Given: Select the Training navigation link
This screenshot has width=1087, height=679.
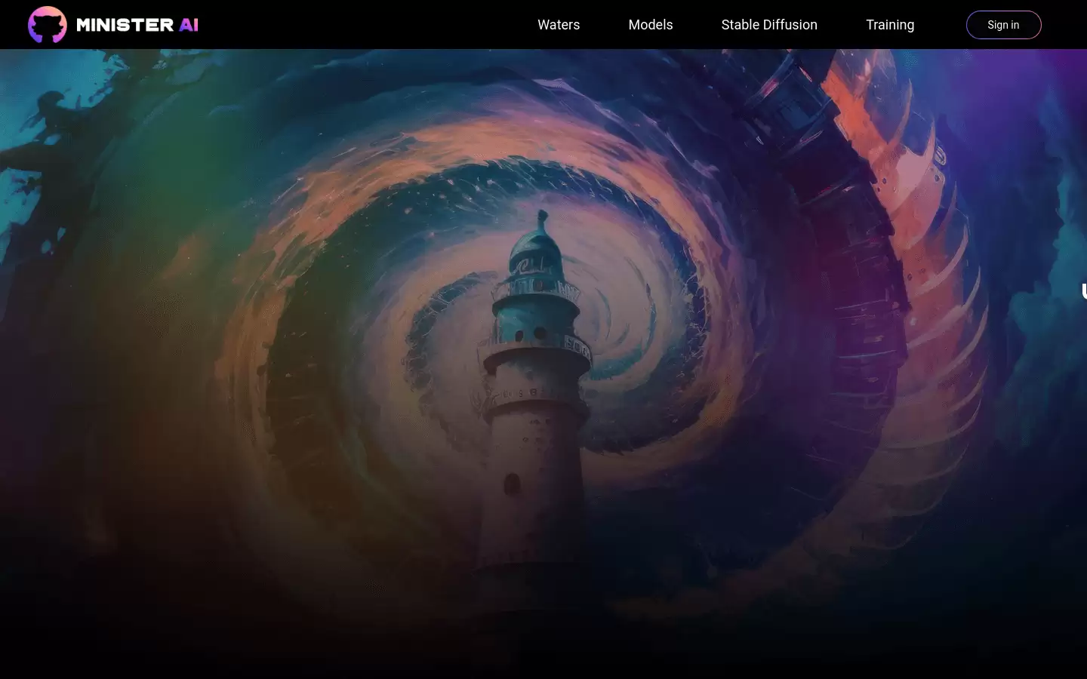Looking at the screenshot, I should (x=890, y=25).
